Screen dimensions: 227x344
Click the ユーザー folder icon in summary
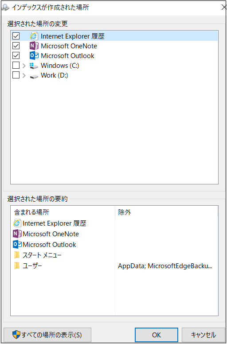point(17,266)
